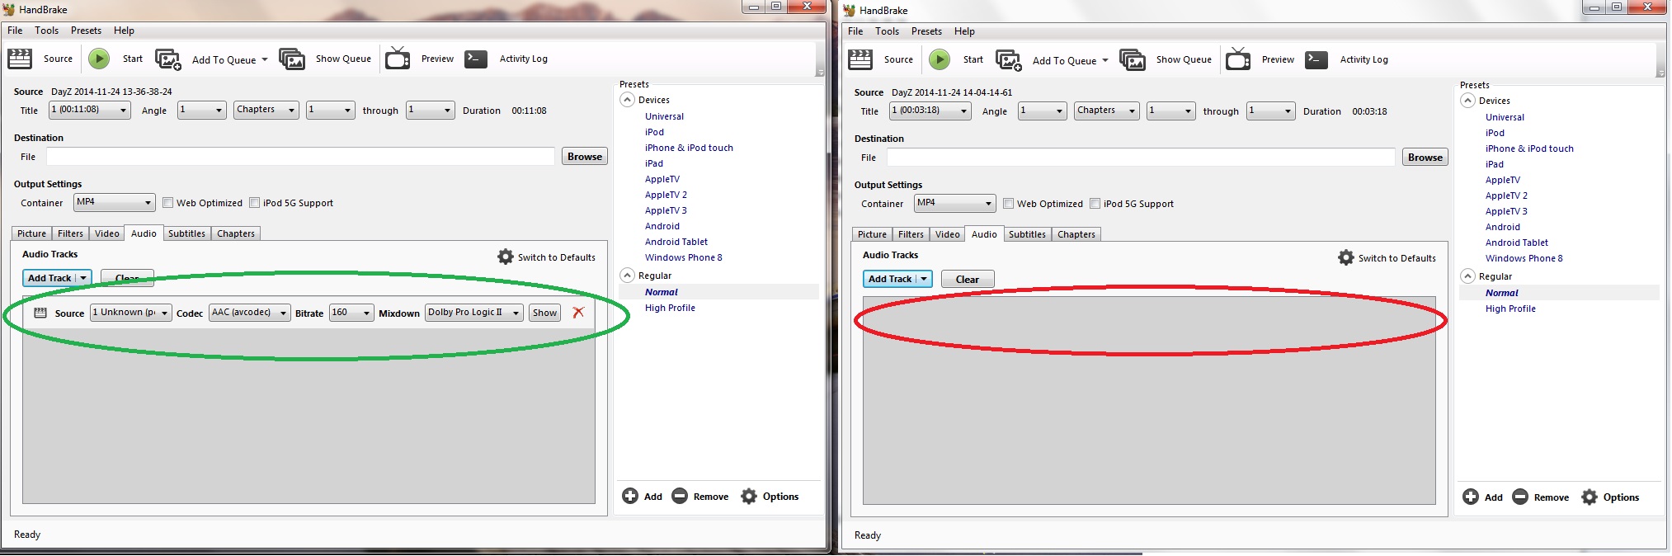
Task: Click destination File field in right window
Action: pos(1141,158)
